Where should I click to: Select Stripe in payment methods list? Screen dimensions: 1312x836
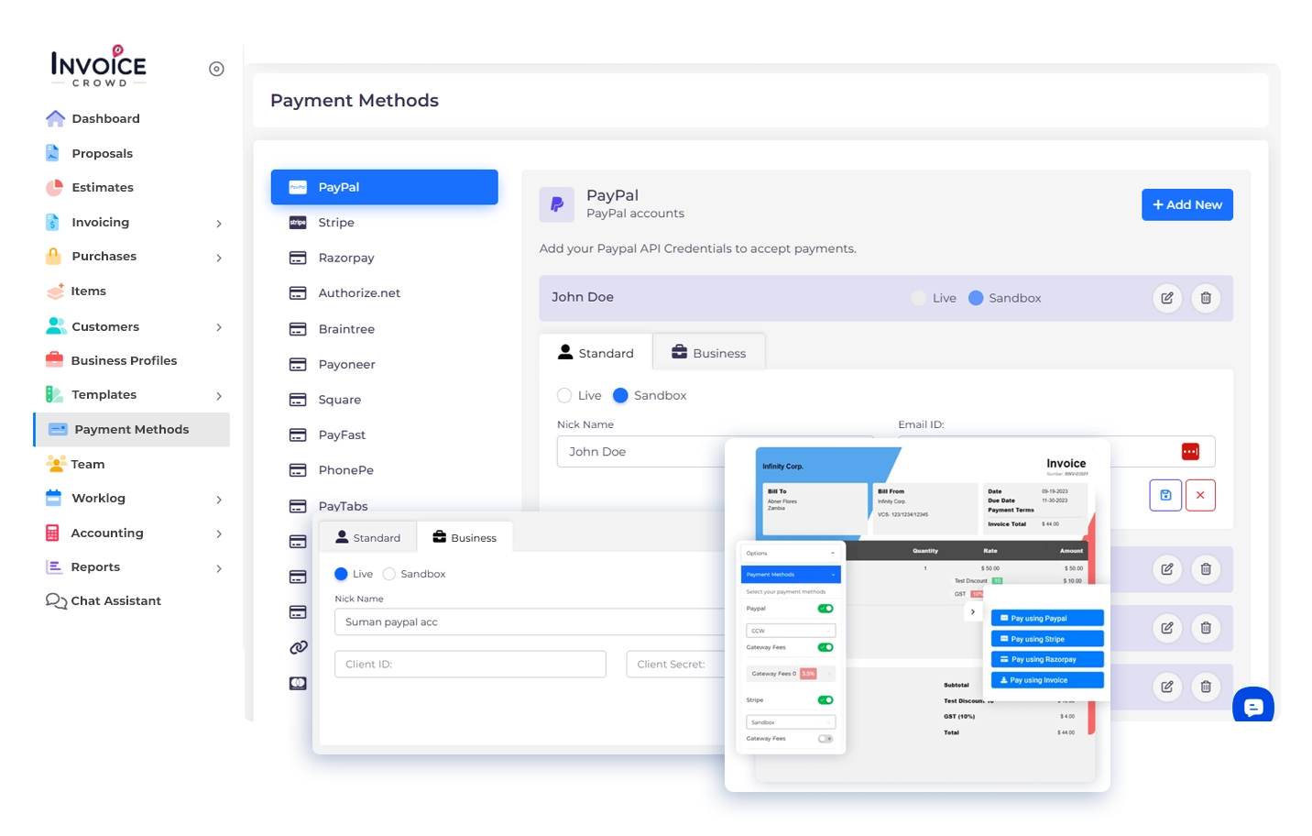336,223
